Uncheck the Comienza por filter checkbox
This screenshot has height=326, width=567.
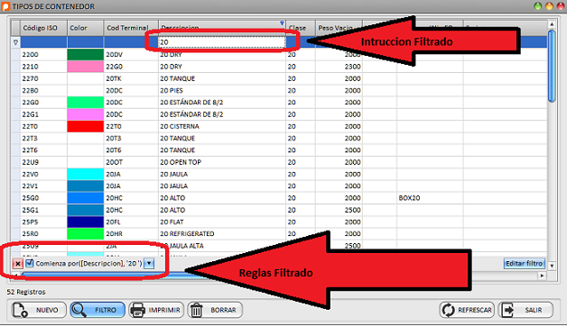tap(29, 263)
